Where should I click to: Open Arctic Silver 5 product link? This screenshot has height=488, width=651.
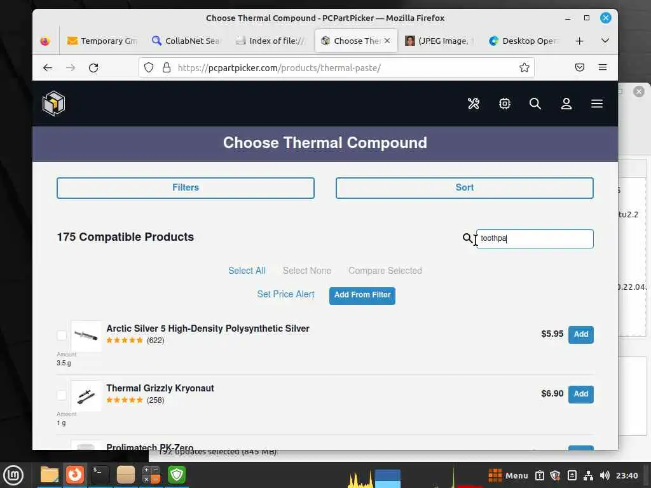pyautogui.click(x=208, y=329)
